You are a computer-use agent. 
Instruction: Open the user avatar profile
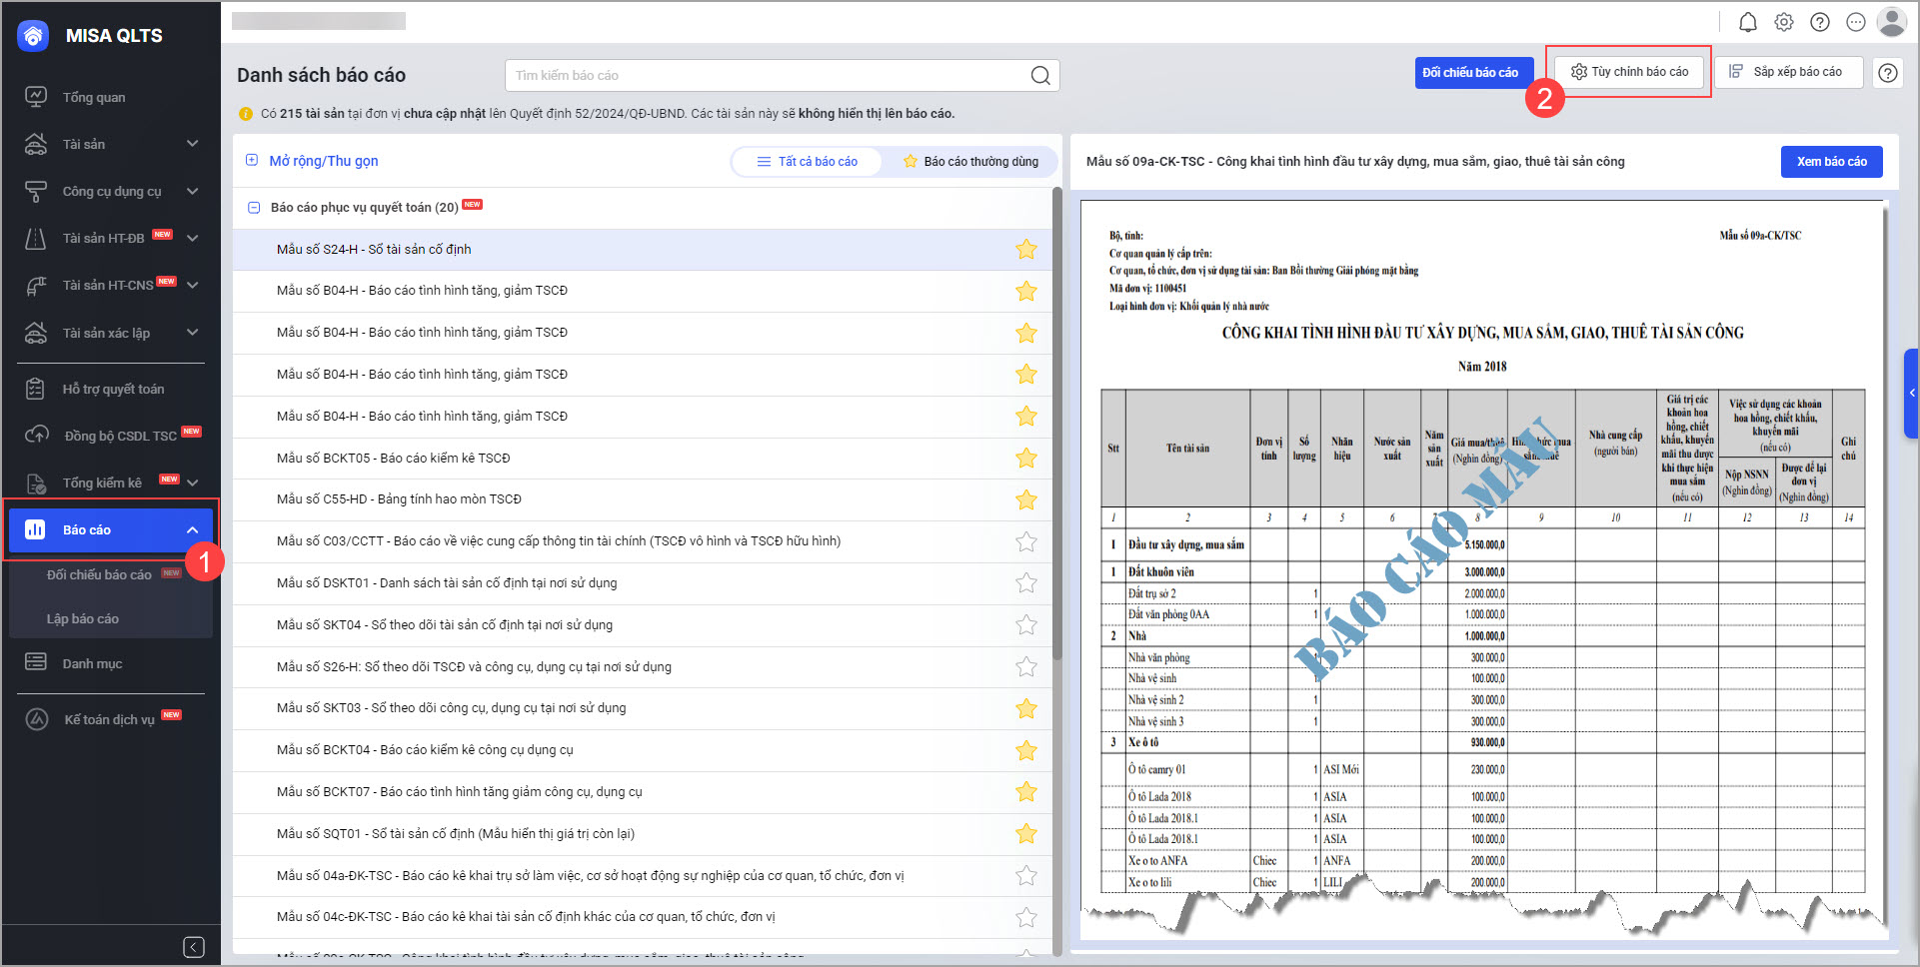click(x=1891, y=22)
